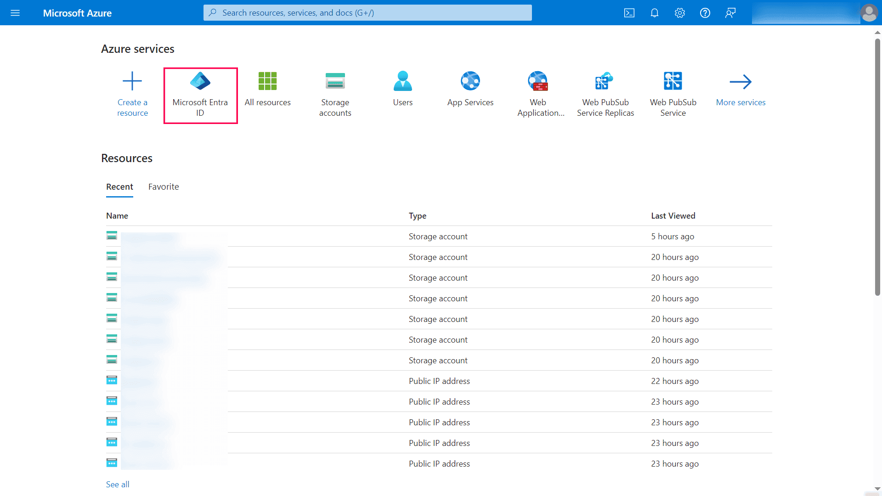Open the Web PubSub Service
Image resolution: width=882 pixels, height=496 pixels.
pyautogui.click(x=673, y=94)
